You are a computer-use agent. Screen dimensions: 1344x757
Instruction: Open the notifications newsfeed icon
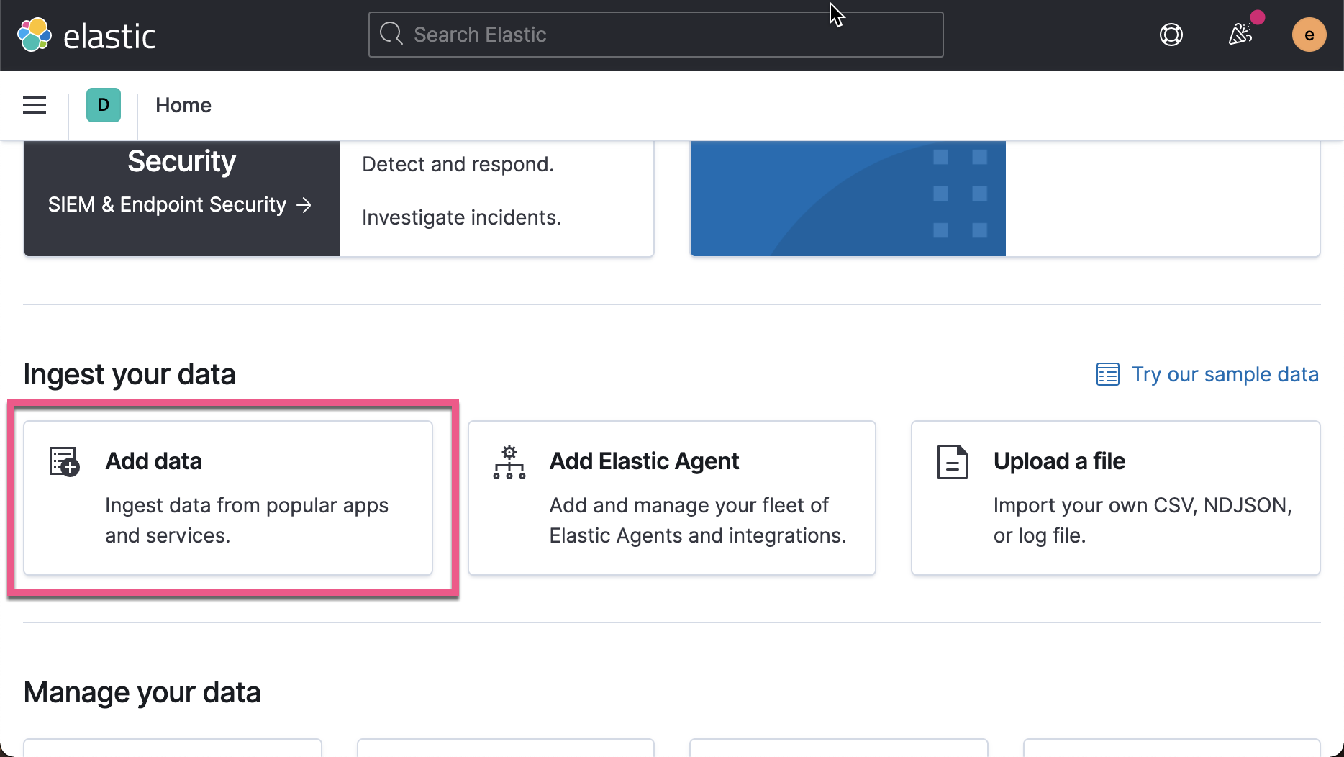point(1240,34)
